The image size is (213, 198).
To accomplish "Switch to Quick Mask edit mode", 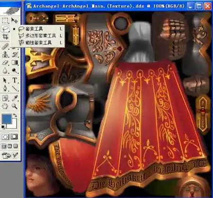I will (x=14, y=137).
